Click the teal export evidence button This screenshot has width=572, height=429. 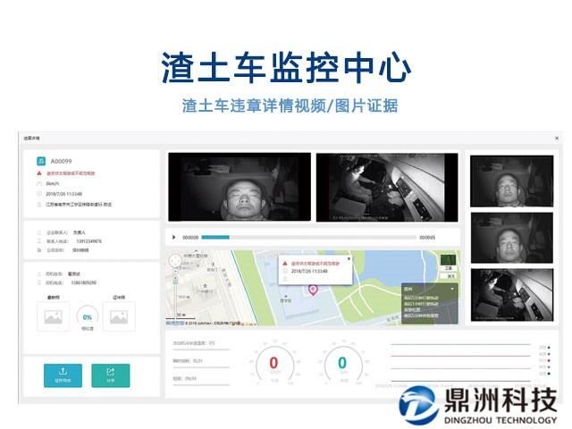(62, 374)
